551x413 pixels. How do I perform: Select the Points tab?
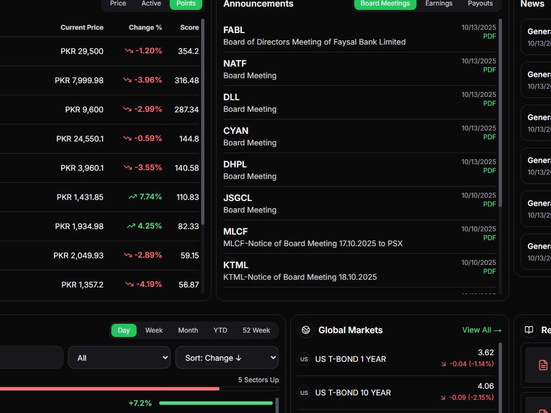pyautogui.click(x=186, y=3)
